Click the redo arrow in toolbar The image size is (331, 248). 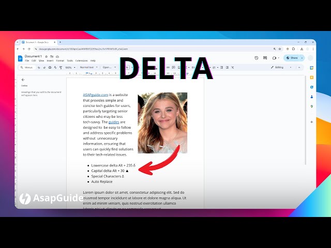[44, 68]
